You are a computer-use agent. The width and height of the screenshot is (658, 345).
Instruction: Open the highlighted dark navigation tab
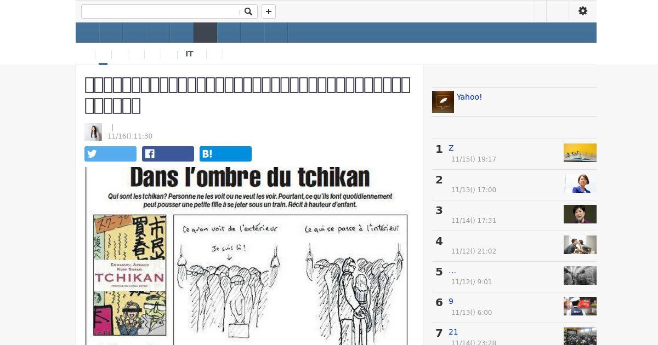point(206,32)
